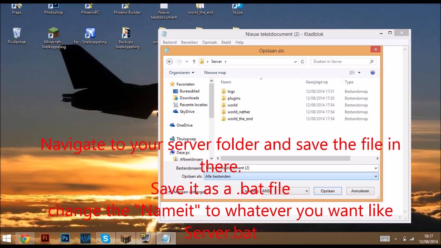Select the Skype desktop shortcut
The width and height of the screenshot is (441, 248).
tap(237, 9)
